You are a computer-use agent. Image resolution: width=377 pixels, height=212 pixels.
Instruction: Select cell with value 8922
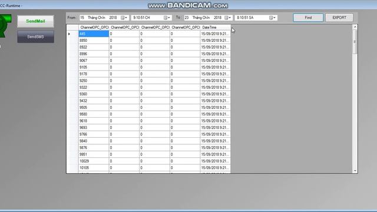(x=94, y=47)
